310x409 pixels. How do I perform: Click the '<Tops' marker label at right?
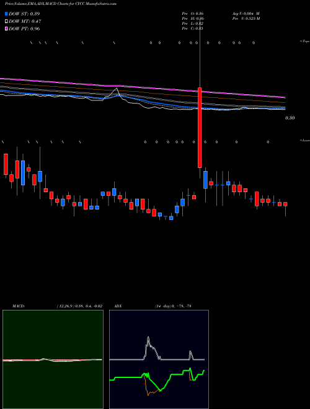[x=305, y=42]
